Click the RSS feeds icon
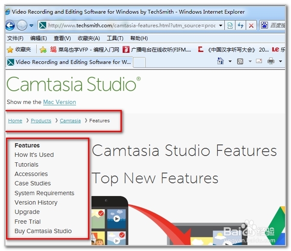Viewport: 291px width, 251px height. pyautogui.click(x=240, y=61)
